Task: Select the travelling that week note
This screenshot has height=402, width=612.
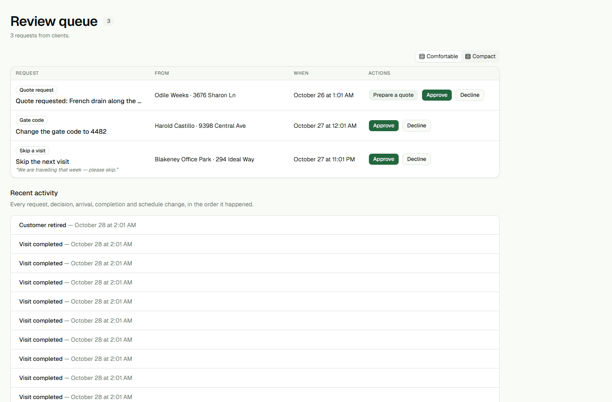Action: pos(67,170)
